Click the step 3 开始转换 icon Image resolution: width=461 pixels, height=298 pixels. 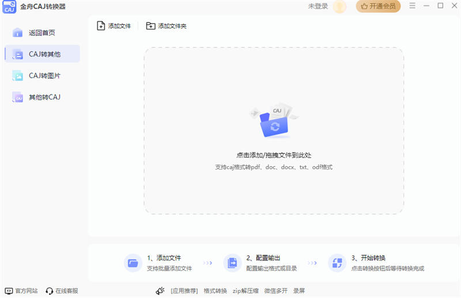point(337,263)
